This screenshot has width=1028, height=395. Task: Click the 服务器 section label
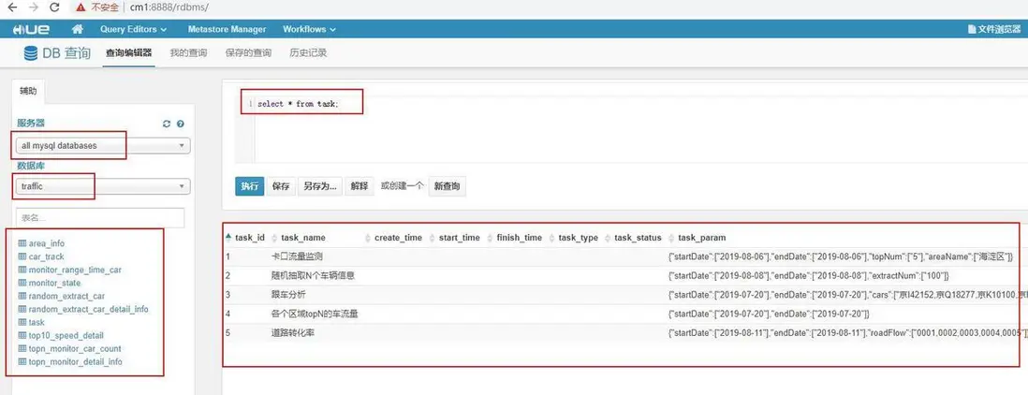32,124
